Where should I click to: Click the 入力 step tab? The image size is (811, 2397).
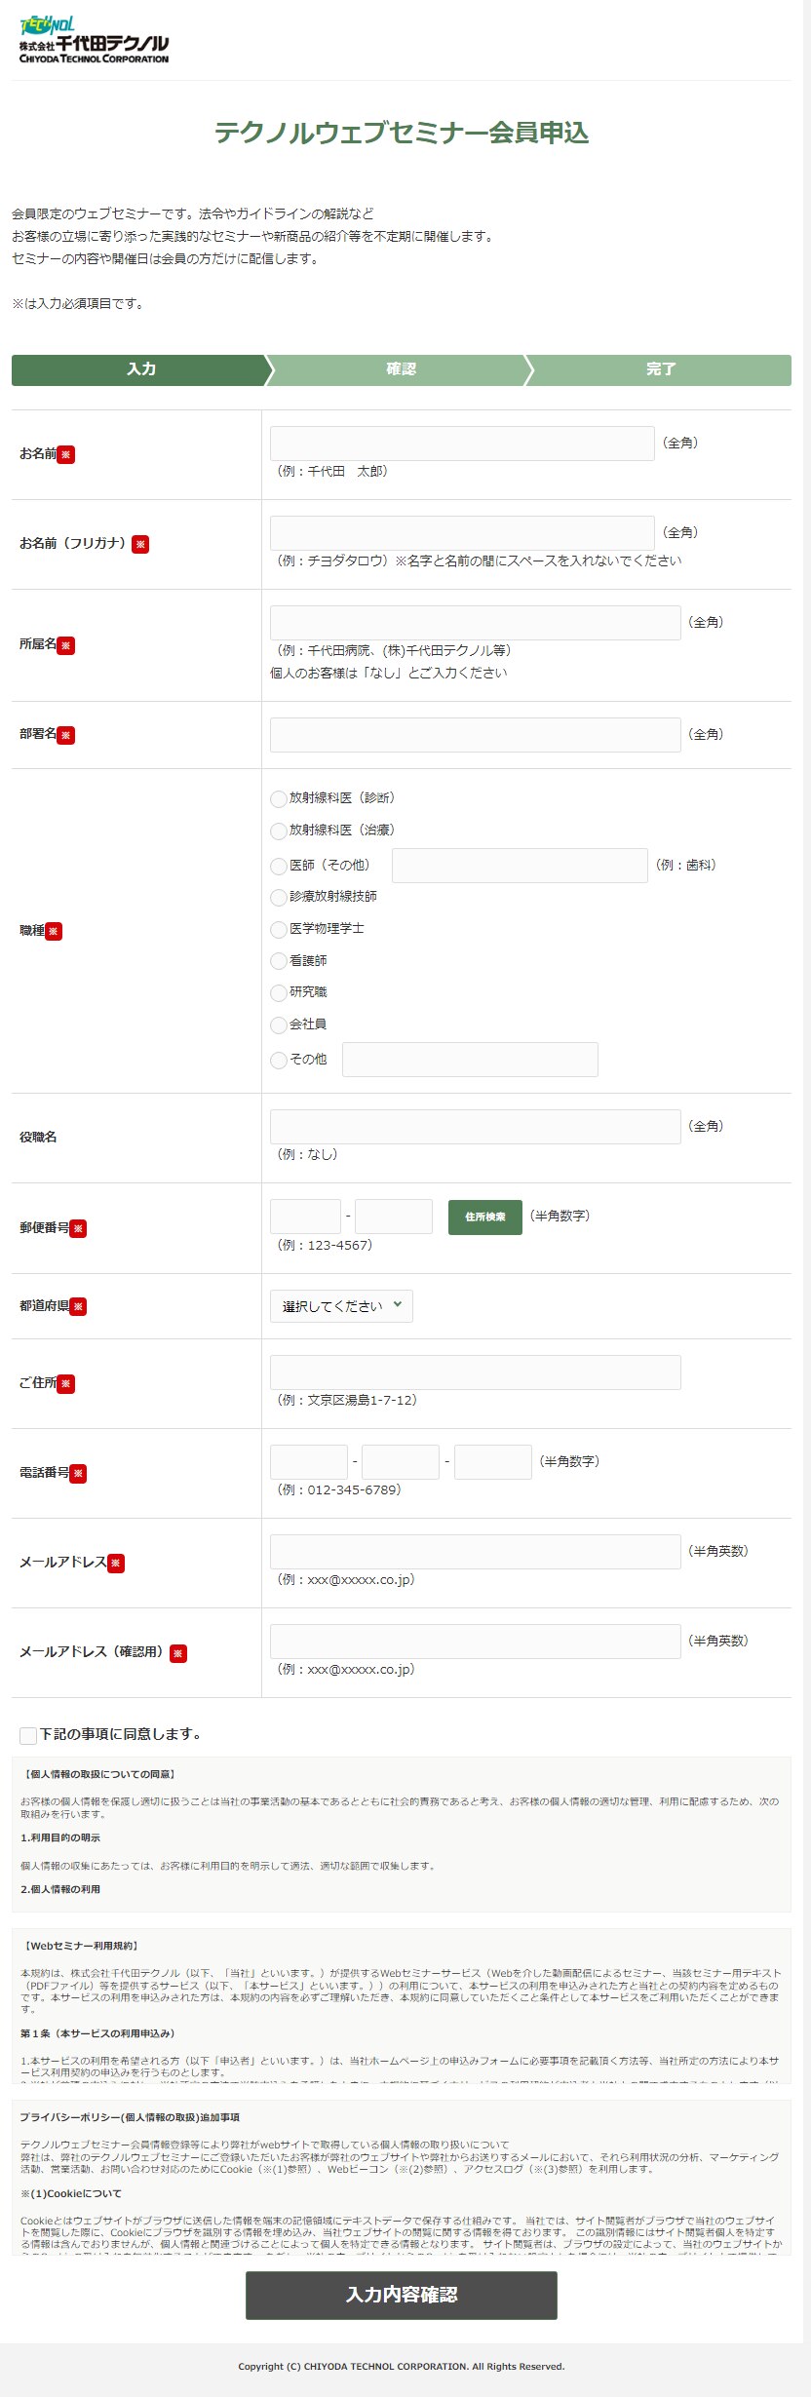tap(141, 369)
